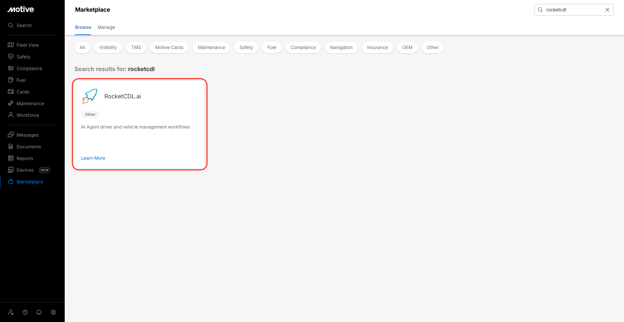The image size is (624, 322).
Task: Click the admin user settings icon
Action: [x=11, y=312]
